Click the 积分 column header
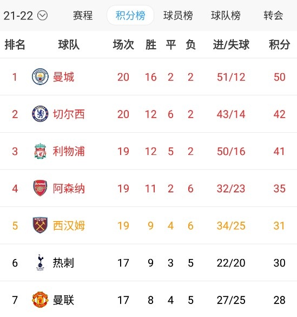297x317 pixels. pyautogui.click(x=280, y=44)
